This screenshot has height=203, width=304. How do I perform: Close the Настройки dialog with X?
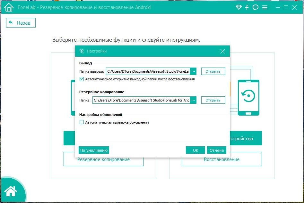(222, 51)
